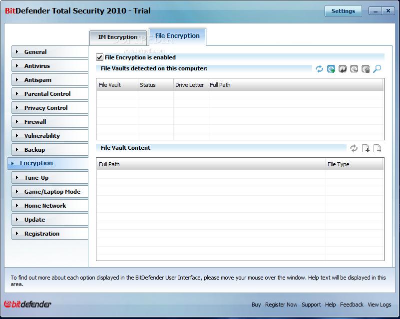The height and width of the screenshot is (319, 400).
Task: Open the Tune-Up section
Action: 49,178
